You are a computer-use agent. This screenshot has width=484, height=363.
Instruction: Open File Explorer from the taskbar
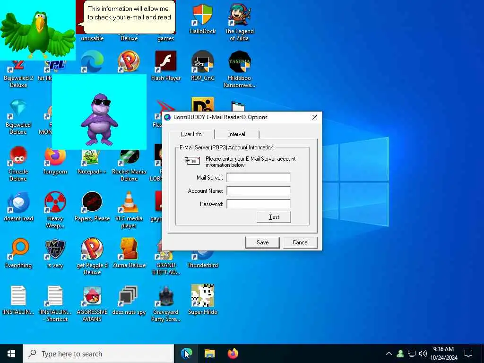[x=209, y=354]
